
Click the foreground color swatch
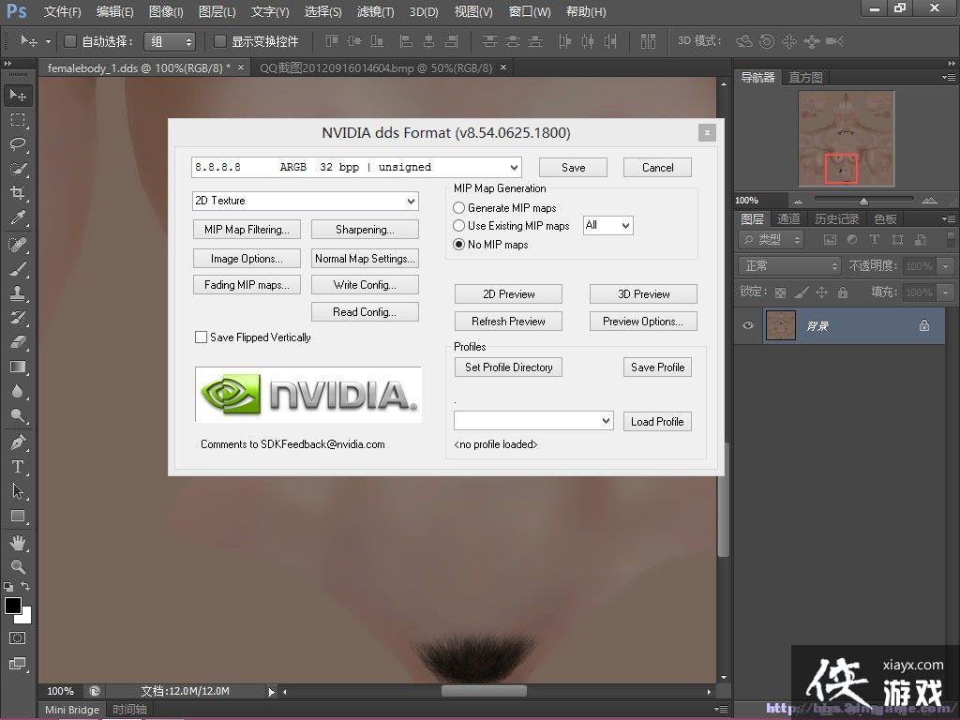(x=13, y=606)
